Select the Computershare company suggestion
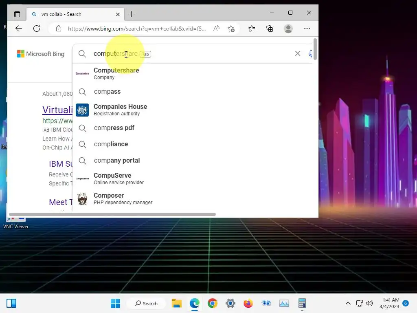Screen dimensions: 417x313 tap(193, 73)
